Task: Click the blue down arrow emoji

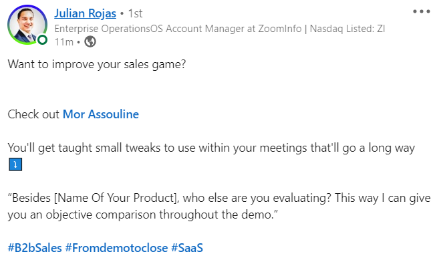Action: point(15,164)
